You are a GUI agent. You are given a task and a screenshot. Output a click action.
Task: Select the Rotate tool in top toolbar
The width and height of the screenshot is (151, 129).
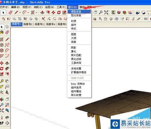(59, 12)
